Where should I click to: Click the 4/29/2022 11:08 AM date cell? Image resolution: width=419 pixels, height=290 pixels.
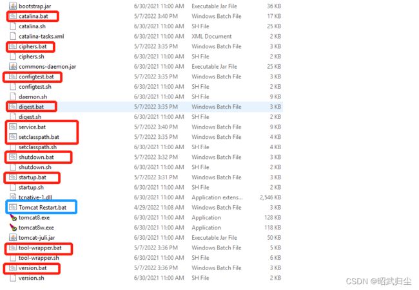tap(159, 207)
